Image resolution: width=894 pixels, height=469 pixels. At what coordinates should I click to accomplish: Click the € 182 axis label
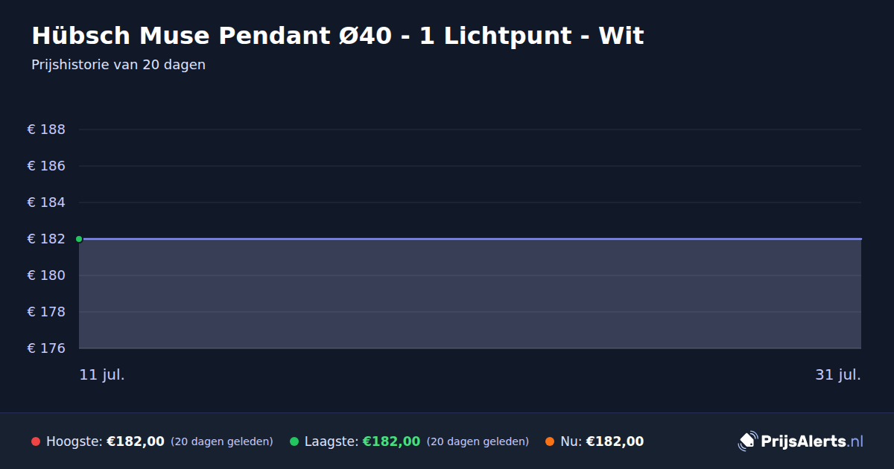coord(46,239)
